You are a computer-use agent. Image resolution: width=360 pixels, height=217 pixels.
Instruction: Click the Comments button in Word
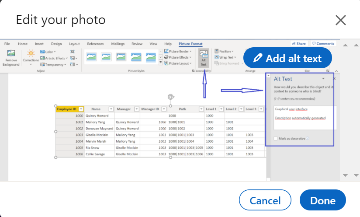pyautogui.click(x=323, y=43)
